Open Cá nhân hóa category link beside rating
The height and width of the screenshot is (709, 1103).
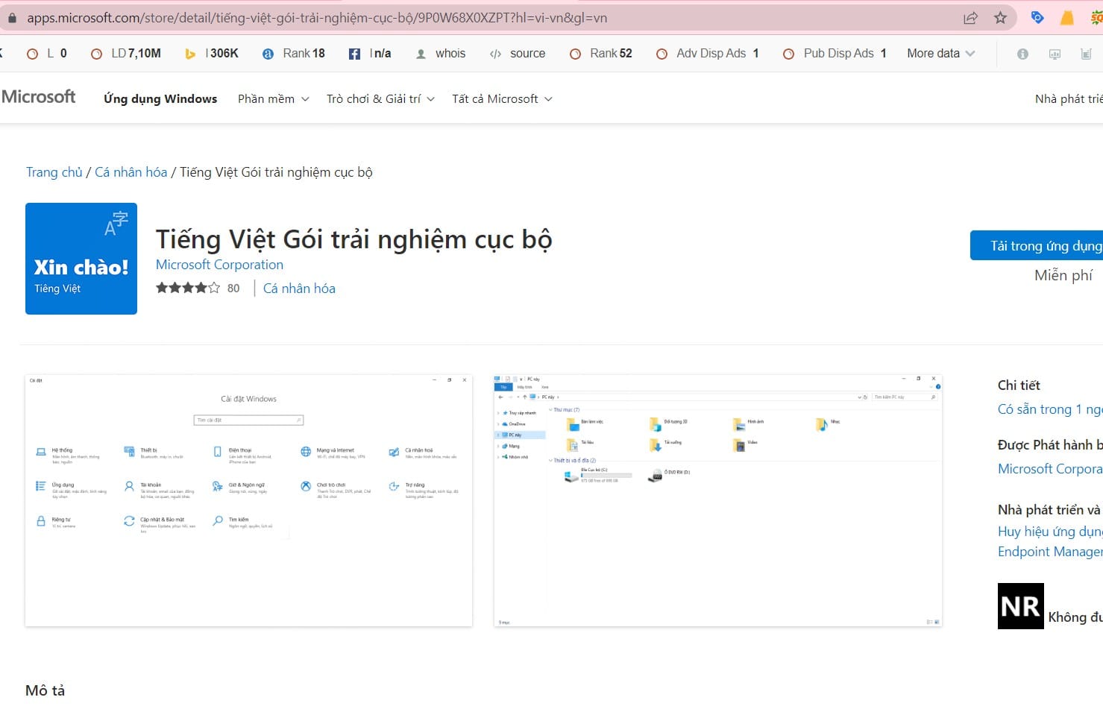(299, 289)
